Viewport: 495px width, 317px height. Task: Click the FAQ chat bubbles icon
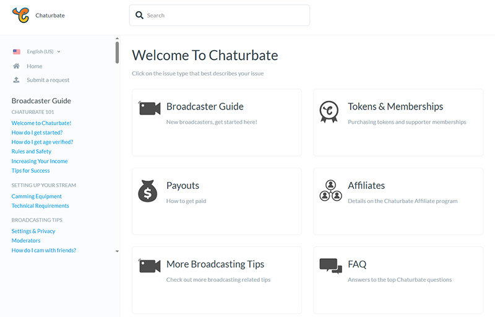tap(330, 266)
